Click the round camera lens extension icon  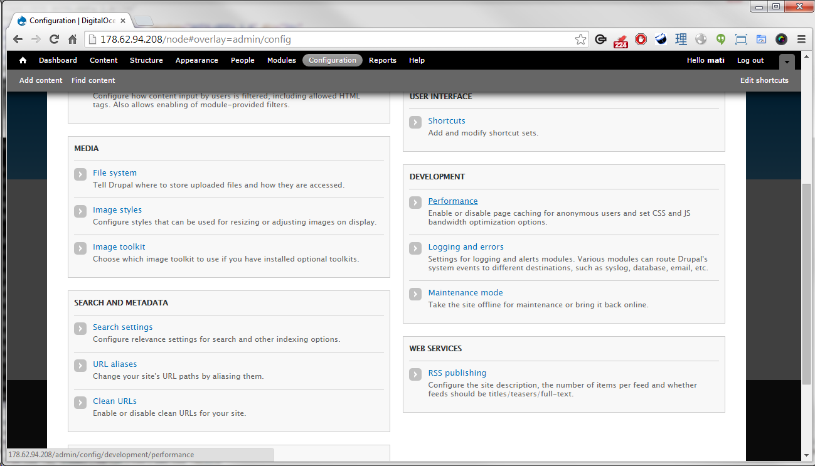coord(781,40)
